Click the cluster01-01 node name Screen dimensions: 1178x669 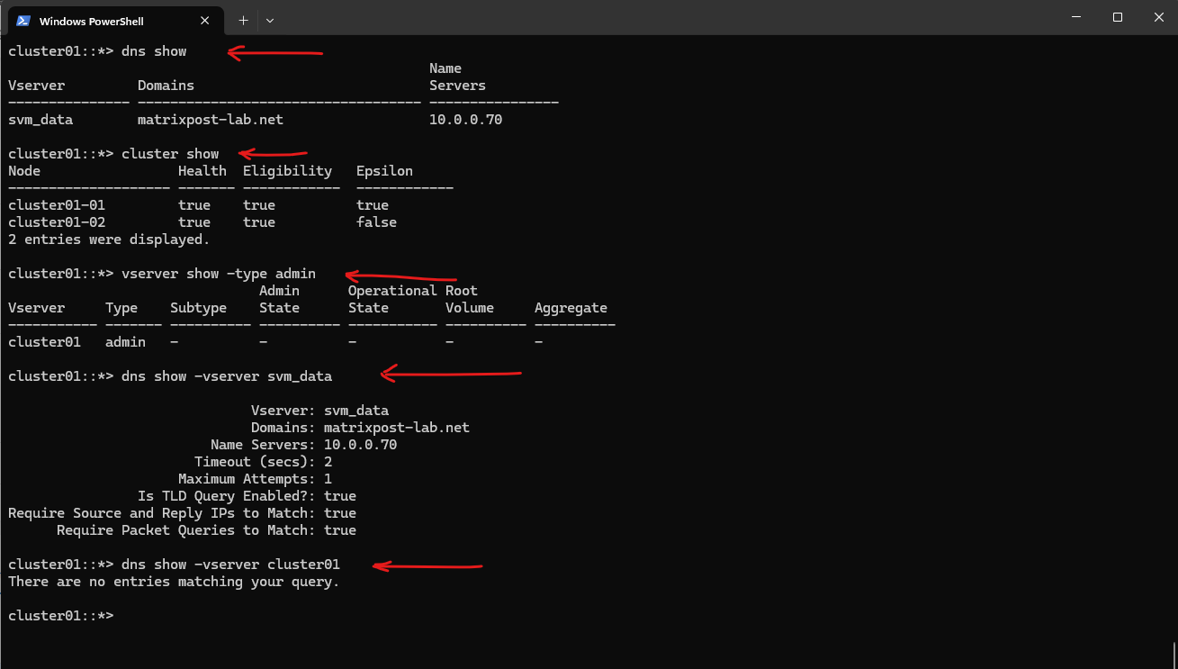pos(57,205)
